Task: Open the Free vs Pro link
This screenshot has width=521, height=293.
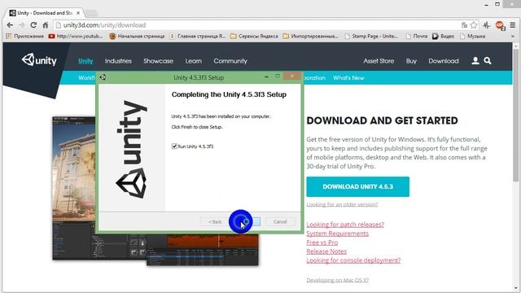Action: [x=322, y=243]
